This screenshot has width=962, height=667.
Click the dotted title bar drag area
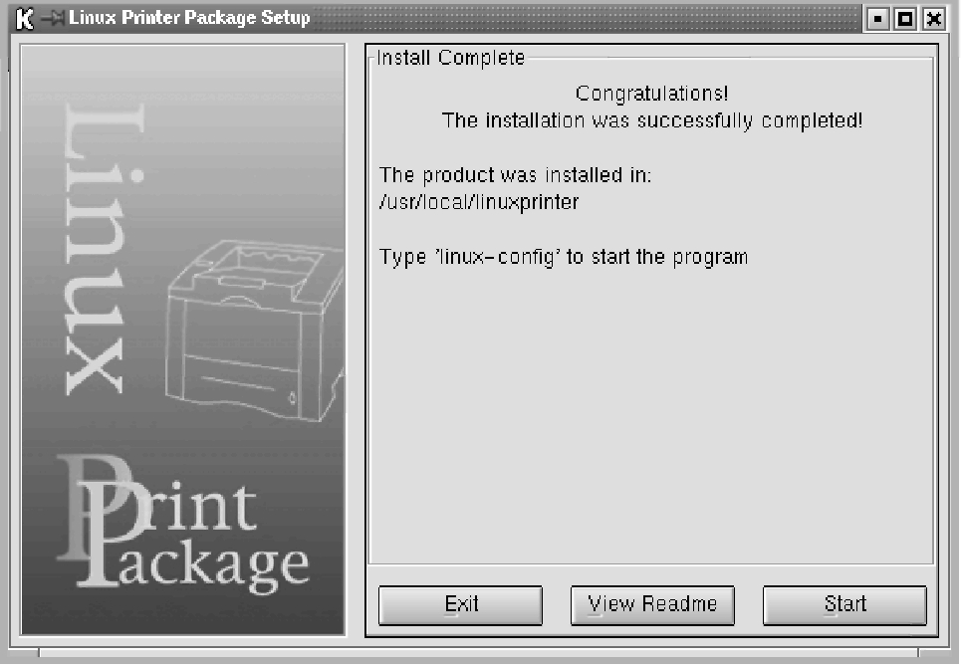[586, 18]
